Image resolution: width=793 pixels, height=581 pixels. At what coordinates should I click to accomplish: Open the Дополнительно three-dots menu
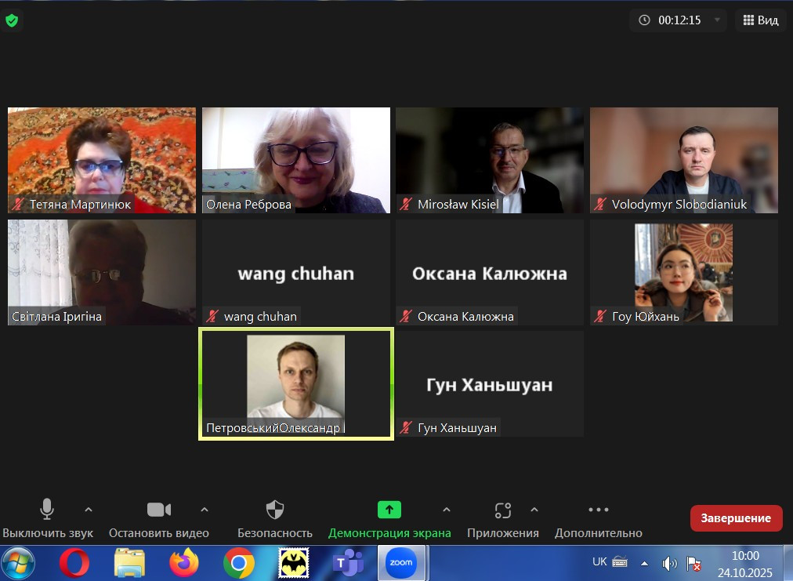click(x=599, y=519)
